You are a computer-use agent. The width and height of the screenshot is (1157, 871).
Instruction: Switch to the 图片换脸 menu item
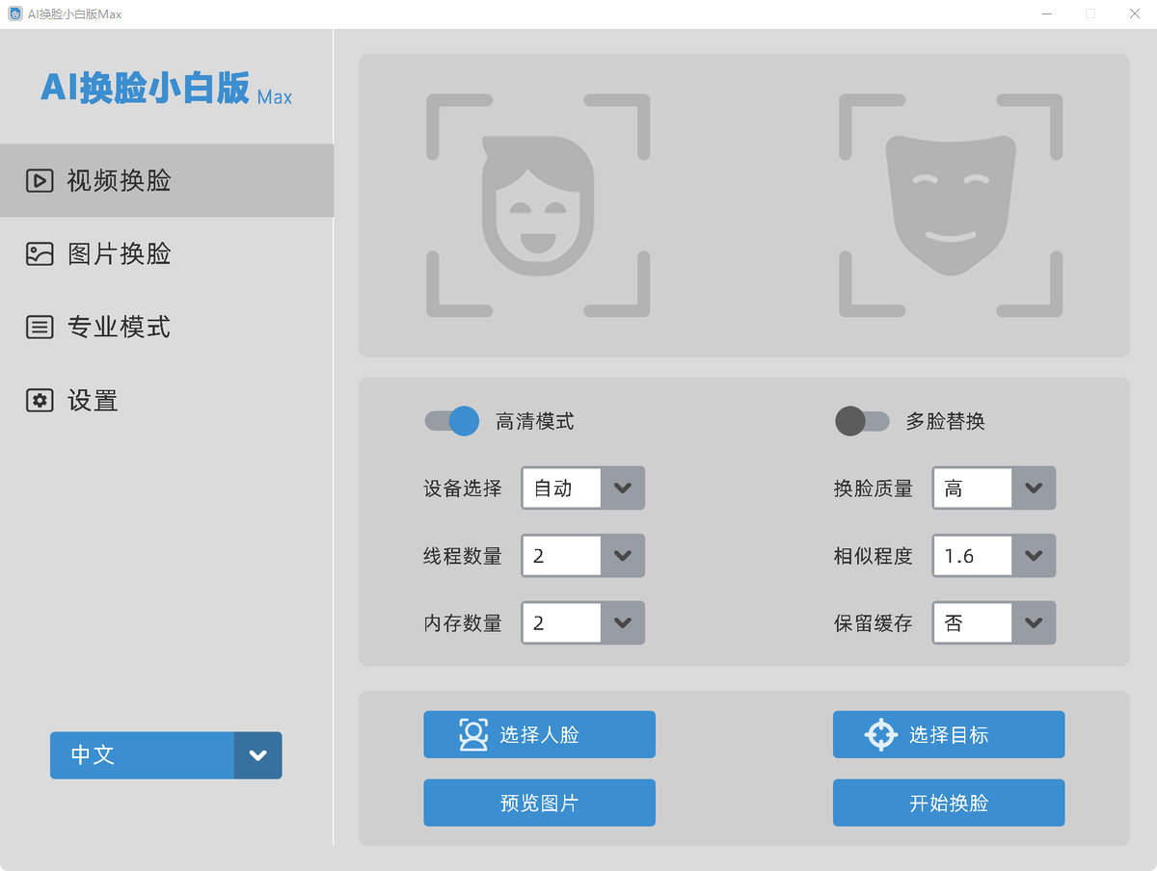tap(119, 253)
